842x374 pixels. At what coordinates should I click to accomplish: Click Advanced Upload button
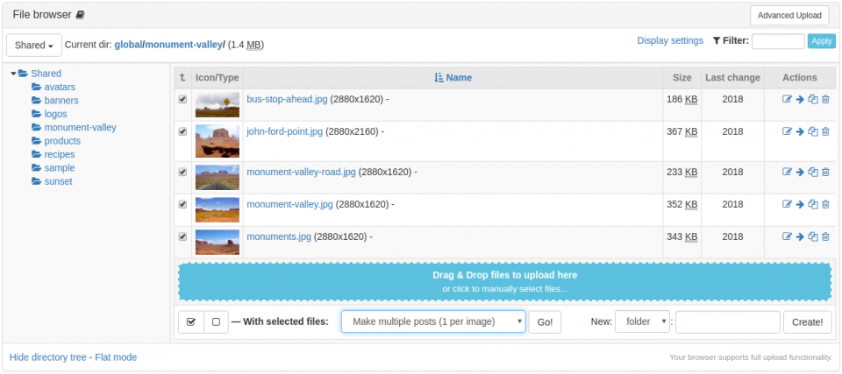pyautogui.click(x=789, y=16)
